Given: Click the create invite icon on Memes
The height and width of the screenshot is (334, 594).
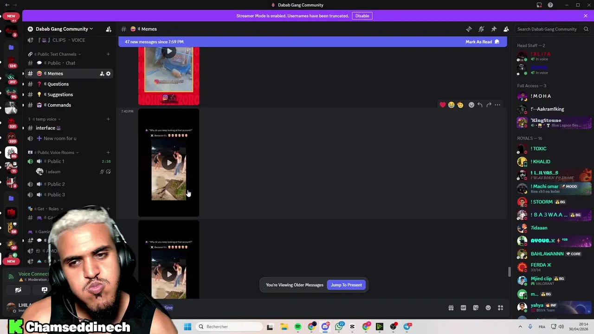Looking at the screenshot, I should click(x=102, y=74).
